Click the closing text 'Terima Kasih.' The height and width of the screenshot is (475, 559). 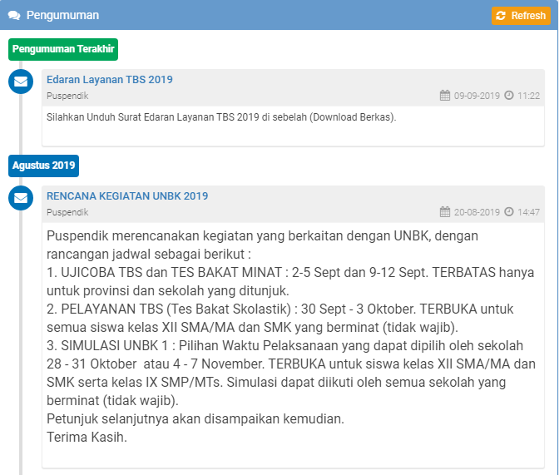[x=87, y=438]
